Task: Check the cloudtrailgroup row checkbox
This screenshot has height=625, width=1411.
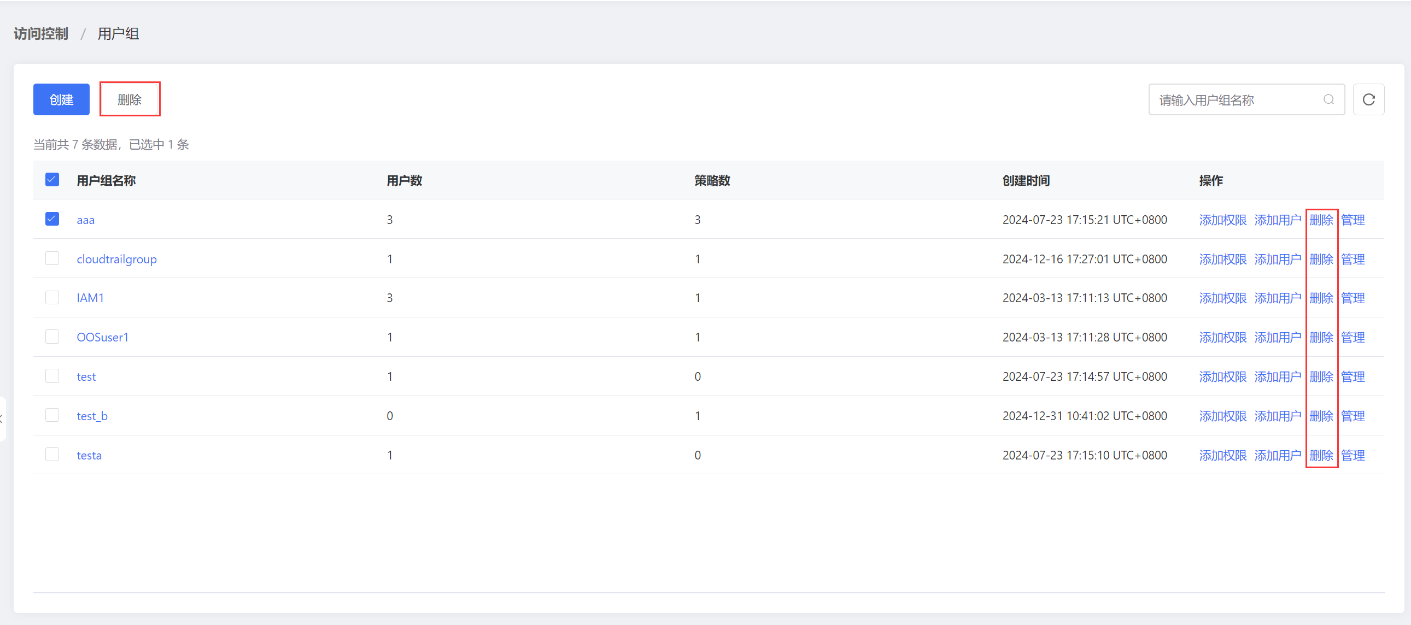Action: (x=52, y=258)
